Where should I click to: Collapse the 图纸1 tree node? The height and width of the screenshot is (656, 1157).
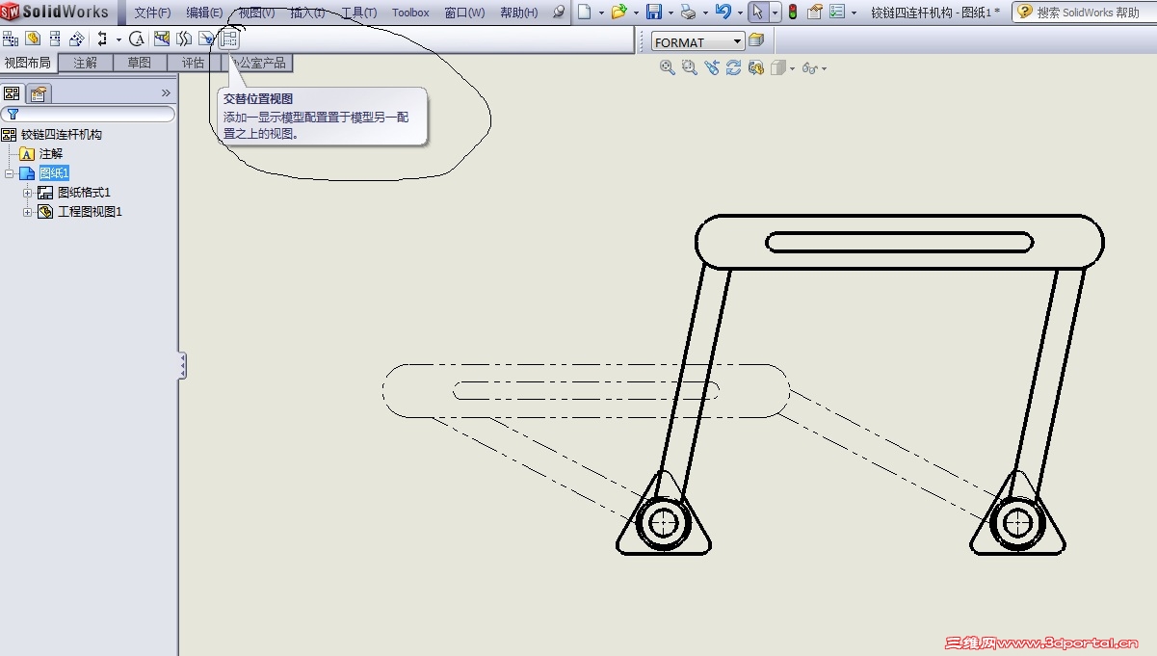(x=9, y=174)
